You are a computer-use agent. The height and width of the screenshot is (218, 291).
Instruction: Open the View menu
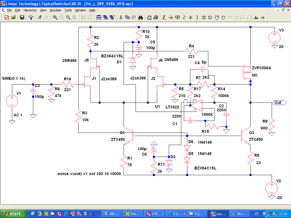43,10
